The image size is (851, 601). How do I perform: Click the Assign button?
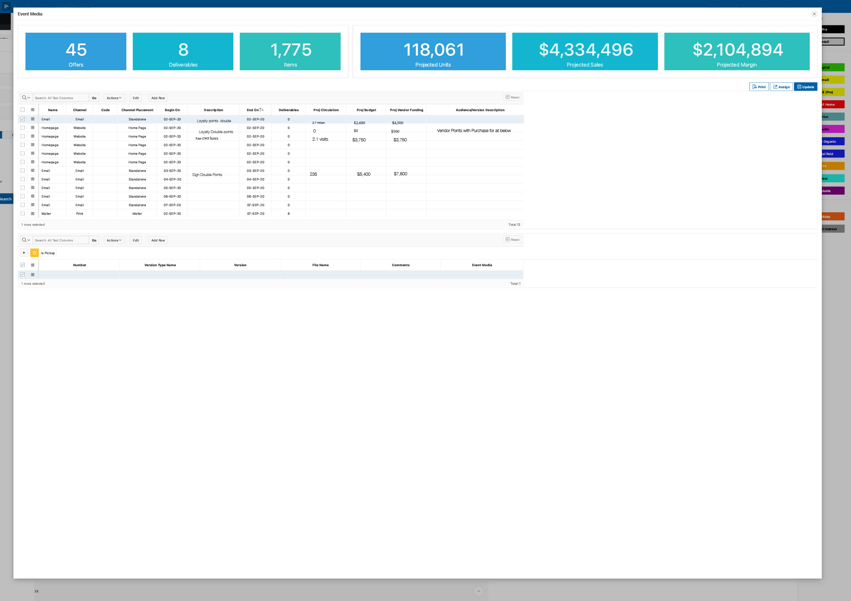(781, 87)
